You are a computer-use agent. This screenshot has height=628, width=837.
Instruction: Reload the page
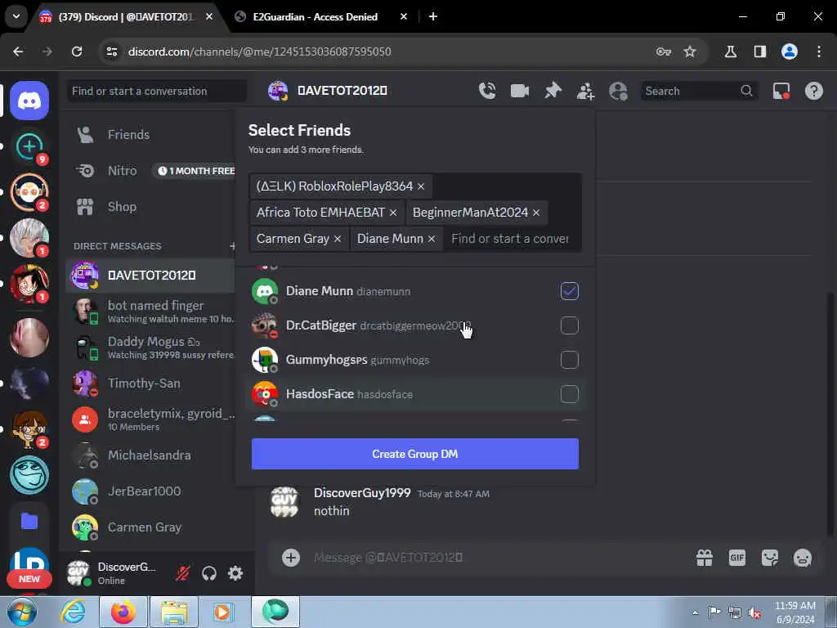coord(77,52)
